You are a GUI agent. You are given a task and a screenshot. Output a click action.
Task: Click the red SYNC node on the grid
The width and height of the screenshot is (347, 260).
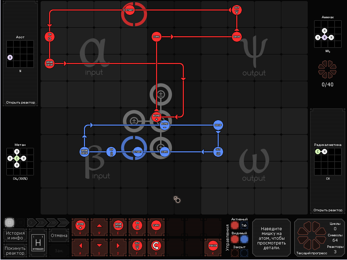156,37
